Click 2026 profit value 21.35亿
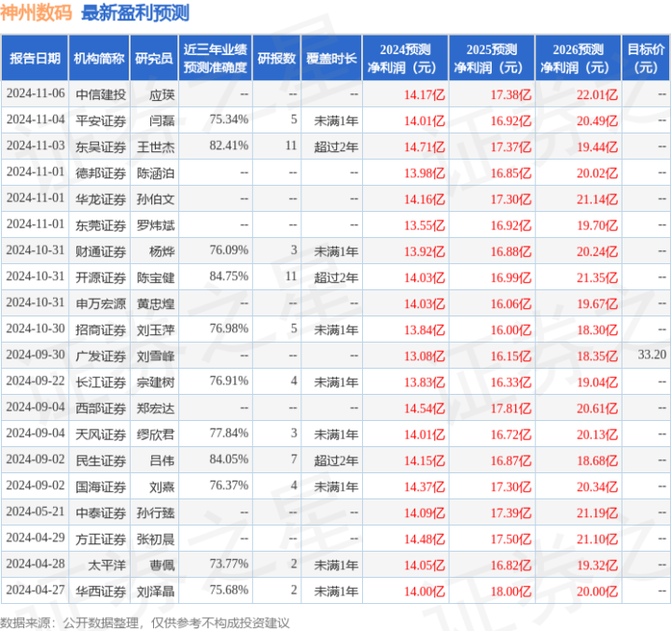Image resolution: width=671 pixels, height=631 pixels. 597,277
